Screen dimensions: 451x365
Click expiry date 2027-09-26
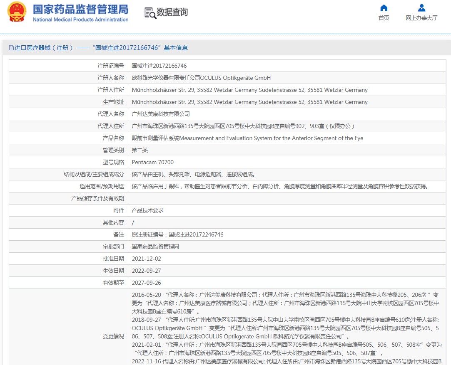tap(147, 283)
